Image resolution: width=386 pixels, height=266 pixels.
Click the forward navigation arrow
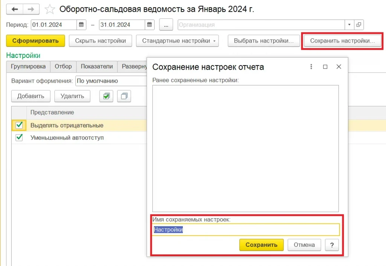click(31, 9)
